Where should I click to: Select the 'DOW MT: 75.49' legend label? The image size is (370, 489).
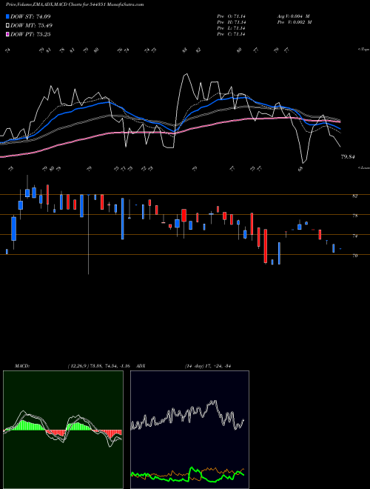pos(31,26)
